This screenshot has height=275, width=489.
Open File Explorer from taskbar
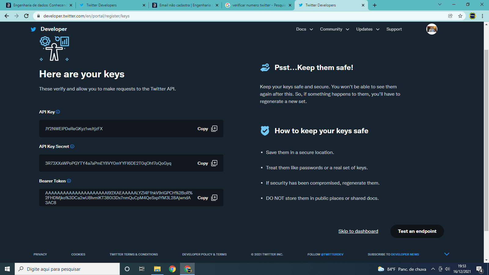(x=157, y=269)
